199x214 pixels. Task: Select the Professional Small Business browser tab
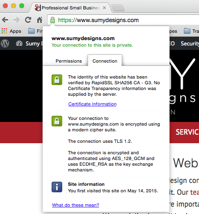pos(71,8)
